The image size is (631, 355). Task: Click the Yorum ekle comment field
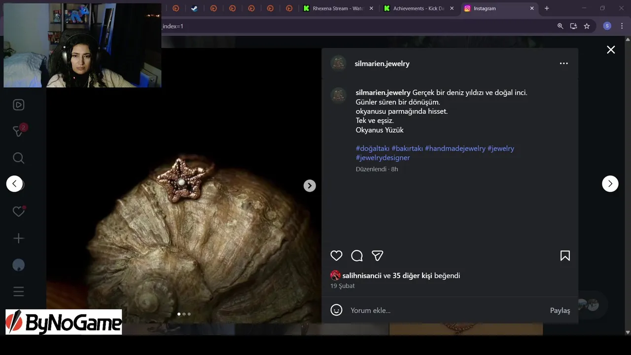(446, 310)
